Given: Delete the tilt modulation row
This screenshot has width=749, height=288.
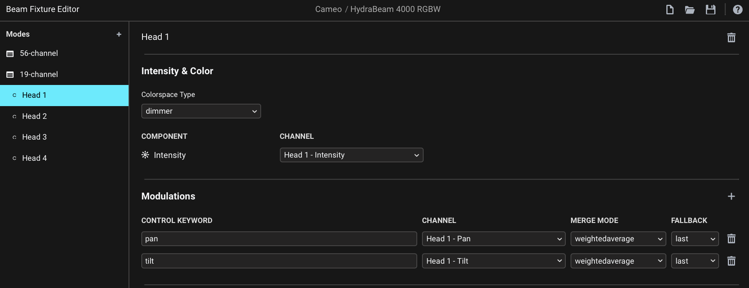Looking at the screenshot, I should (x=731, y=261).
